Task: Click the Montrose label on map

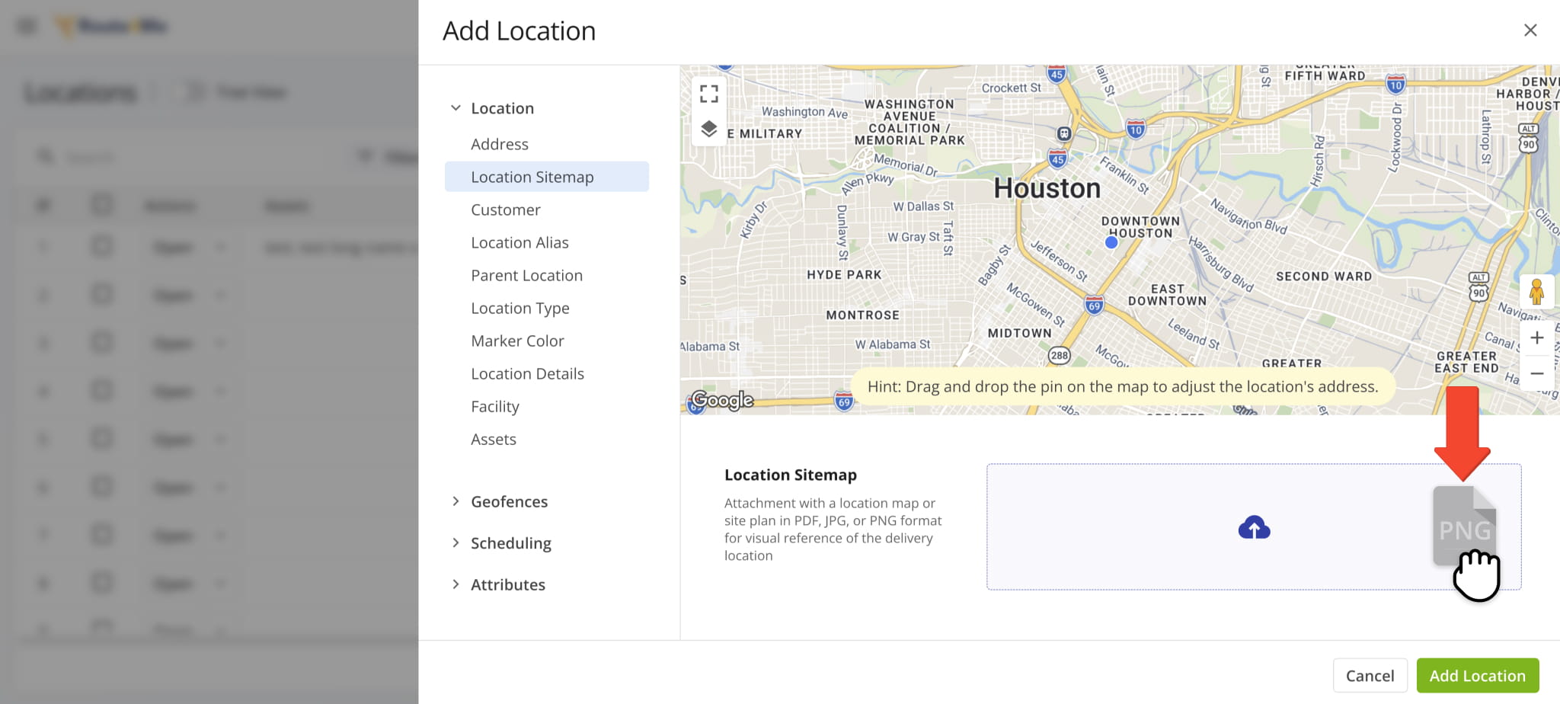Action: pos(862,315)
